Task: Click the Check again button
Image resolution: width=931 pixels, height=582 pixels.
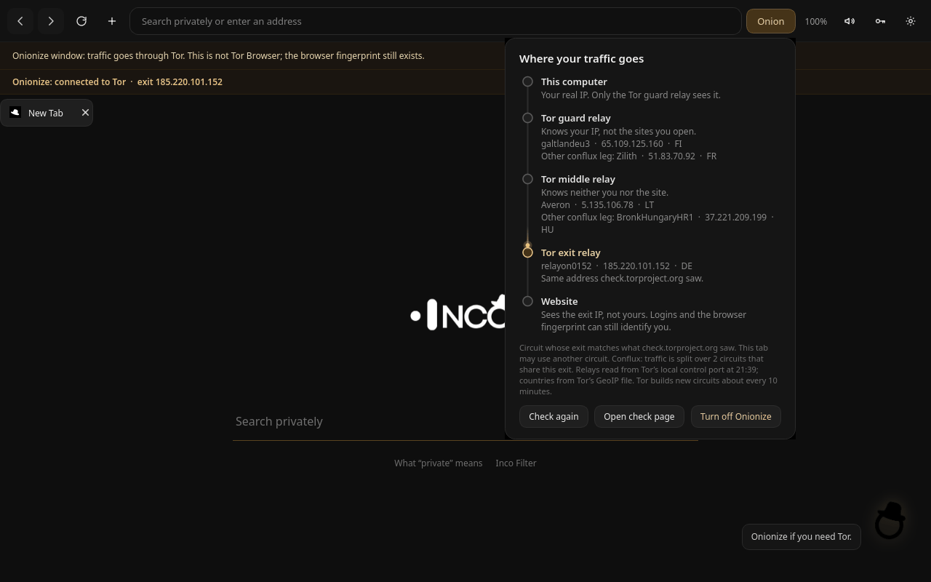Action: tap(554, 416)
